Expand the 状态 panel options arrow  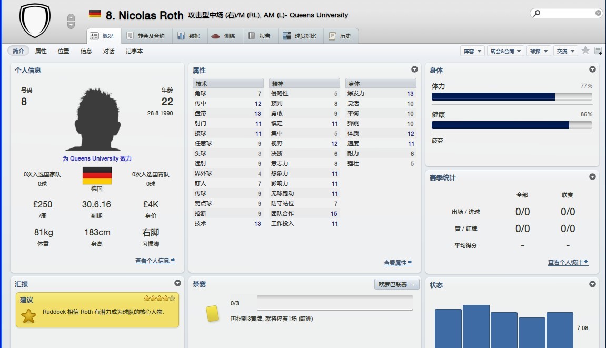[x=592, y=284]
